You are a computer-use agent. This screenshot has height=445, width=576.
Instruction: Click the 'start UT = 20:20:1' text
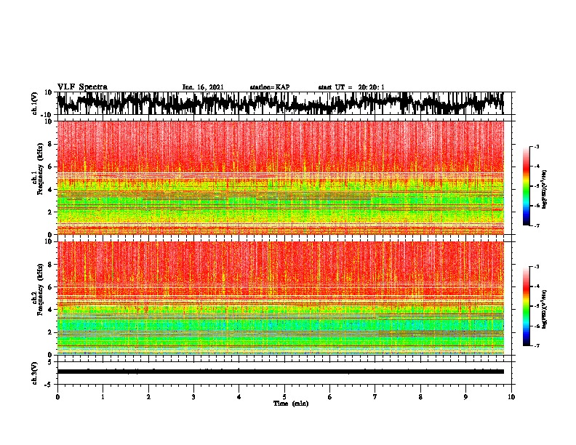351,87
